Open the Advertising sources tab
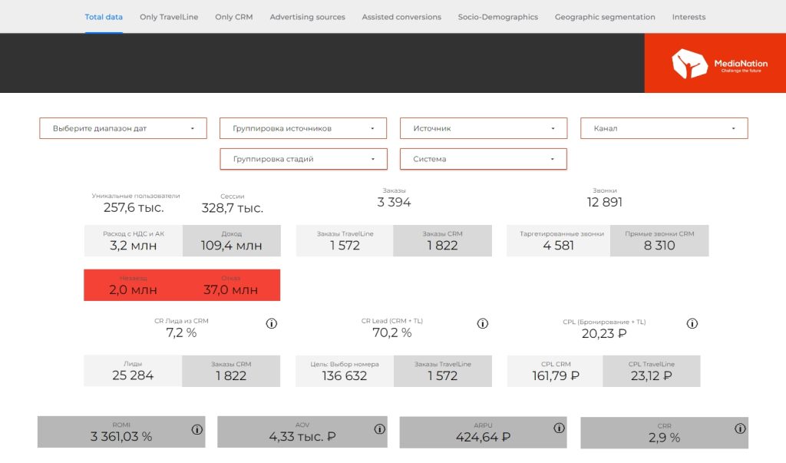Image resolution: width=786 pixels, height=463 pixels. tap(307, 17)
